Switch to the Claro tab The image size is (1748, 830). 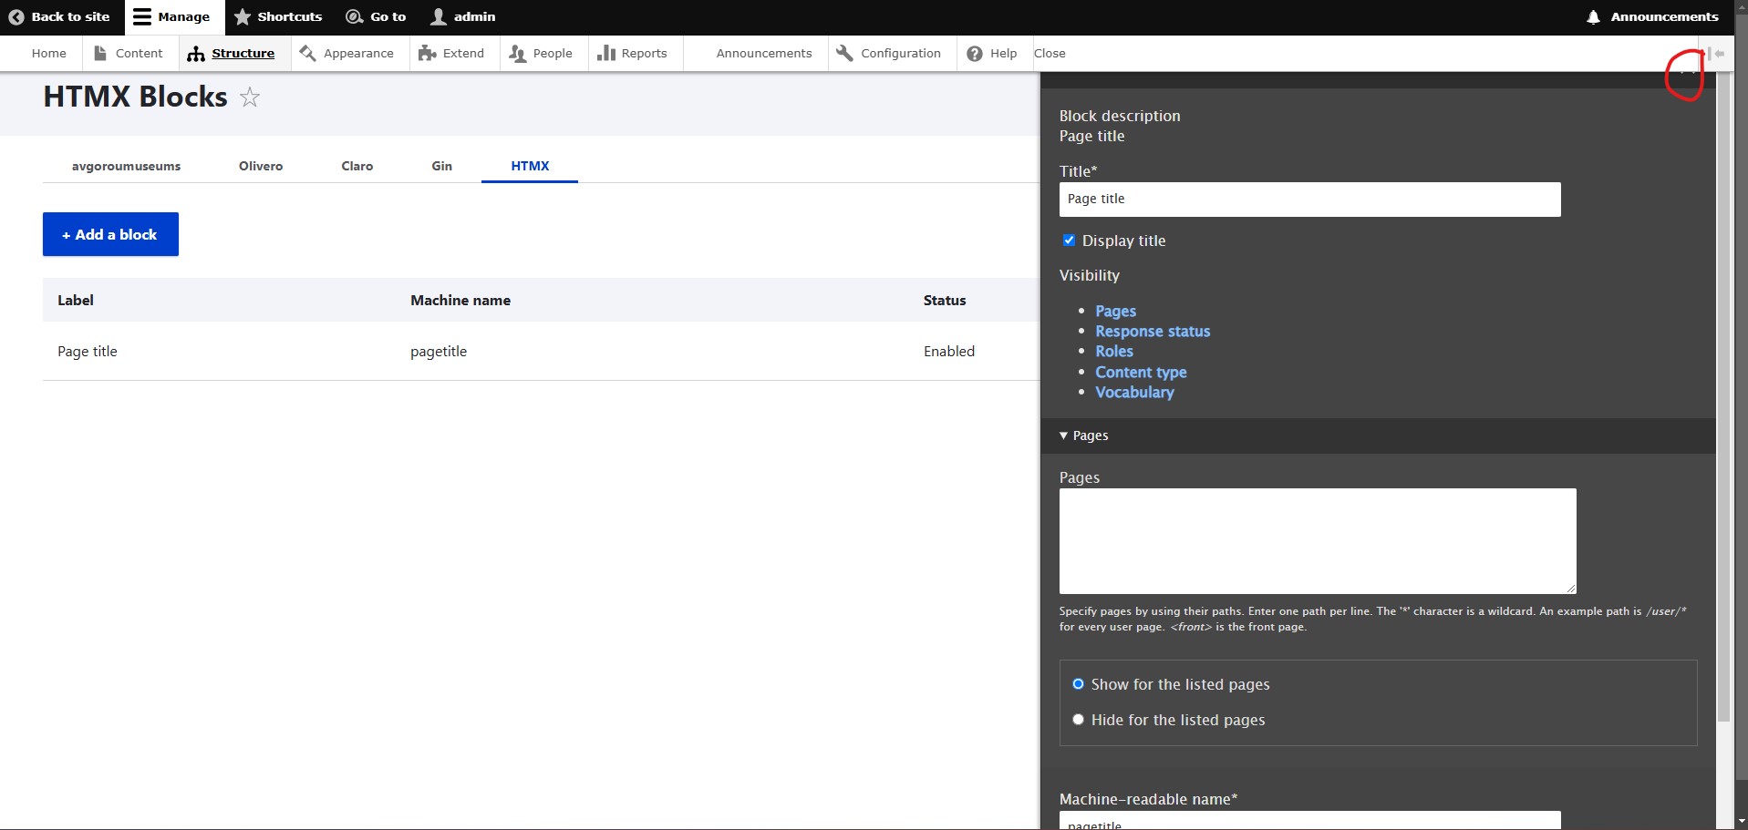[357, 166]
